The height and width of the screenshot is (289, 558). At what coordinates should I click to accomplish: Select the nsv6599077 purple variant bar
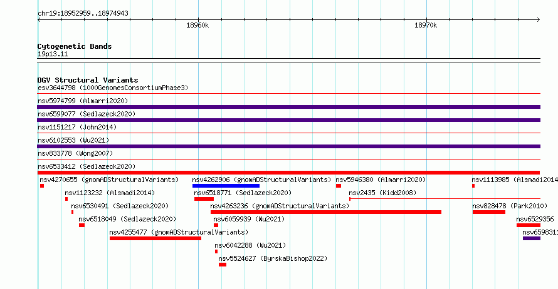[288, 120]
